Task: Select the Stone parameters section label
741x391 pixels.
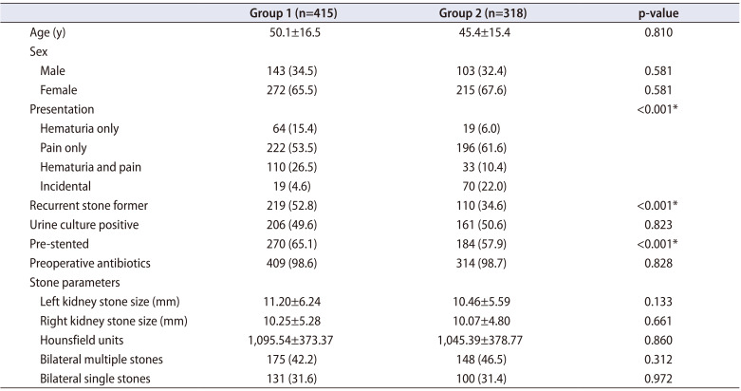Action: pyautogui.click(x=74, y=282)
